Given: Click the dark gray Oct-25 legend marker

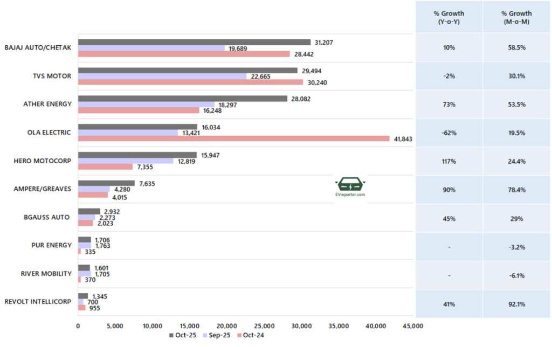Looking at the screenshot, I should tap(171, 335).
